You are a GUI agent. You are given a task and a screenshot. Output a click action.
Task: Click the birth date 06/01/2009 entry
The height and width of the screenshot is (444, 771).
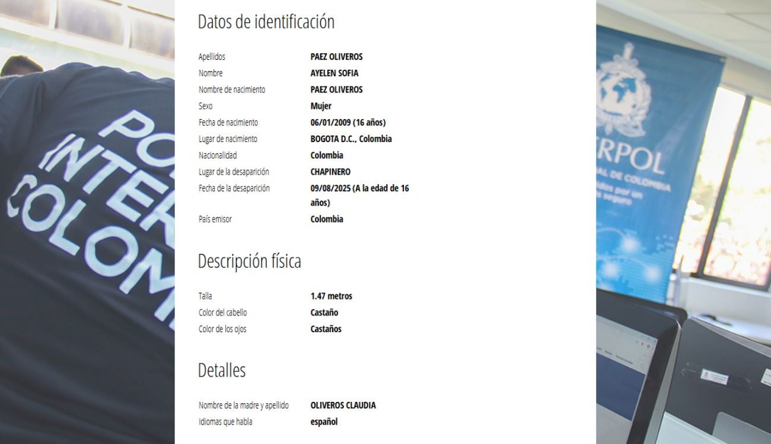(348, 122)
